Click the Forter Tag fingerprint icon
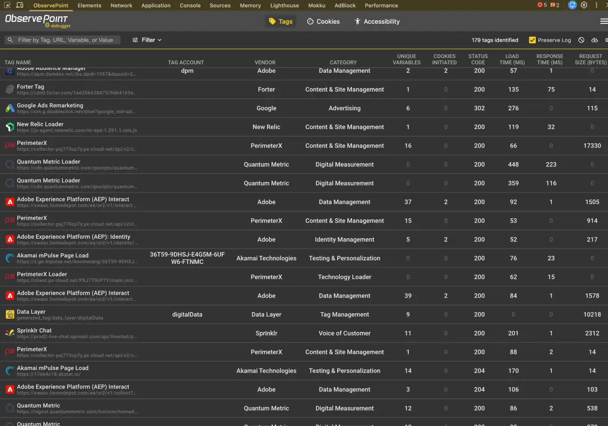The width and height of the screenshot is (608, 426). pyautogui.click(x=9, y=89)
